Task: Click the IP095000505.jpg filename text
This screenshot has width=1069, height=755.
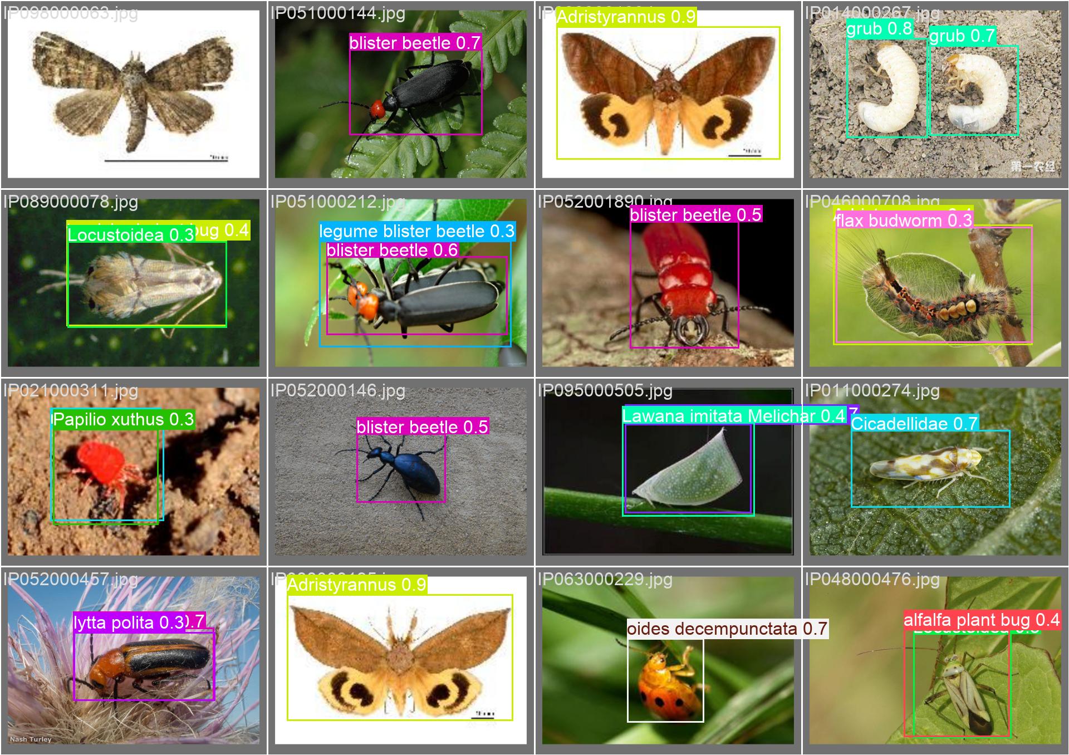Action: coord(605,390)
